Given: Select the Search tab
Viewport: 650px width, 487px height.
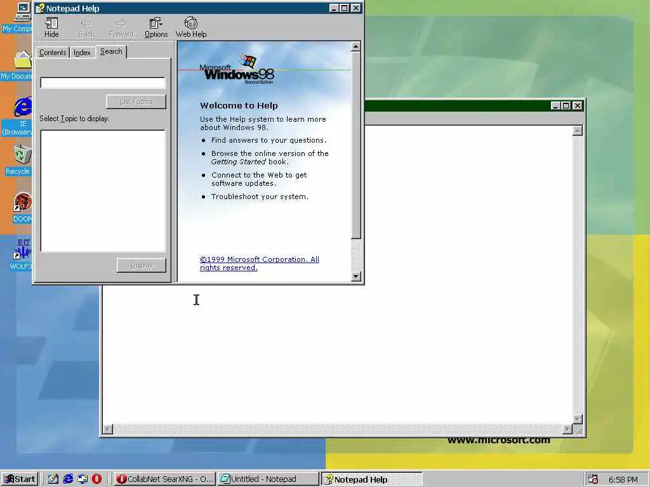Looking at the screenshot, I should [111, 51].
